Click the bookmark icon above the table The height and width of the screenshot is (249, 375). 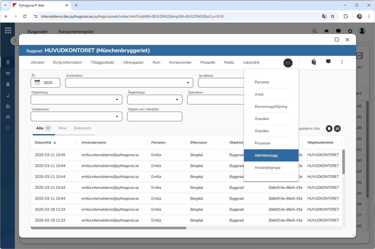pos(329,129)
